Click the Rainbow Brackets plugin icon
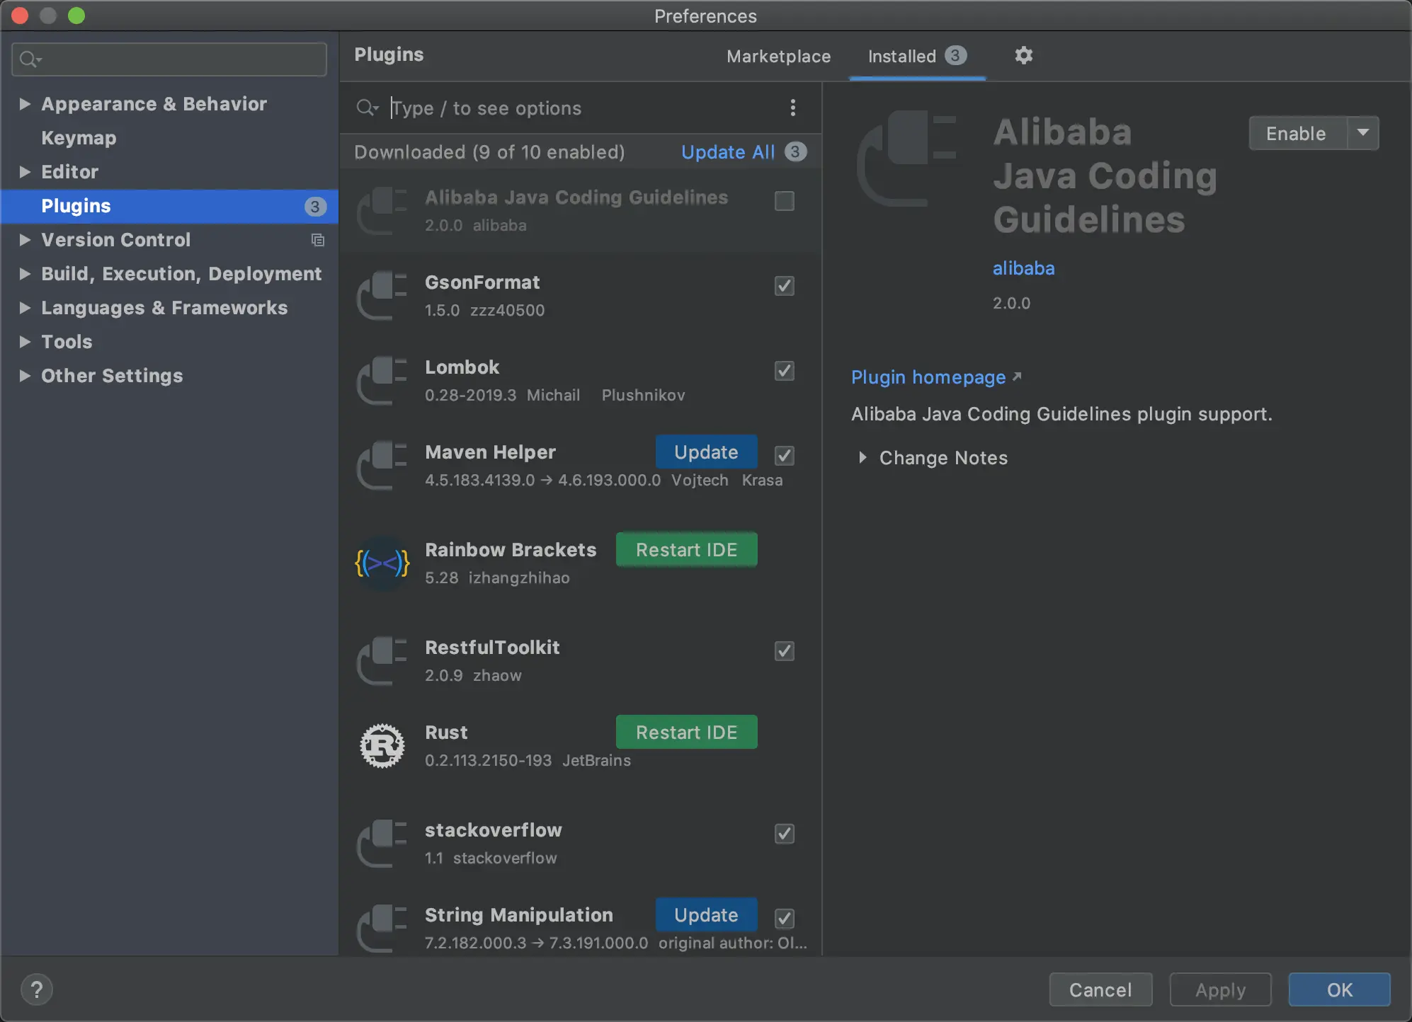The width and height of the screenshot is (1412, 1022). click(x=382, y=563)
